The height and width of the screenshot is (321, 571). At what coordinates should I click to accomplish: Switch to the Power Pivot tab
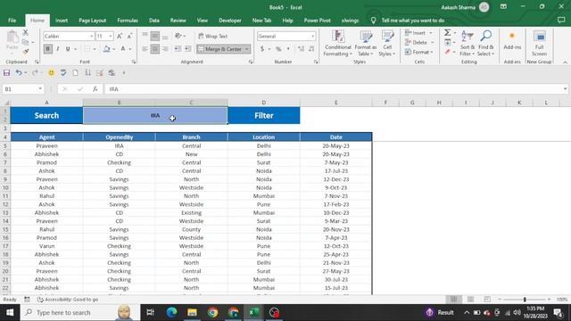318,21
